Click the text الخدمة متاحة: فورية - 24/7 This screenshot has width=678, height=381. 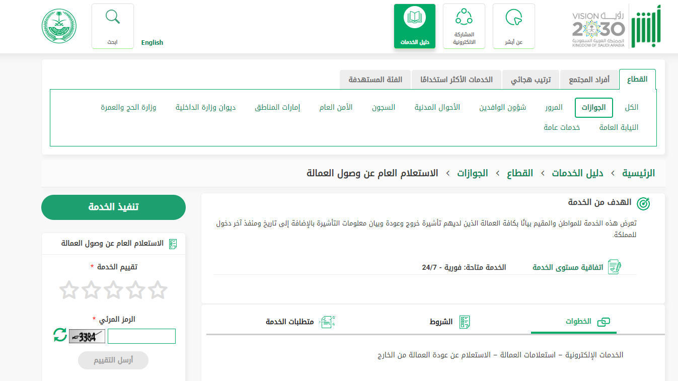[464, 267]
